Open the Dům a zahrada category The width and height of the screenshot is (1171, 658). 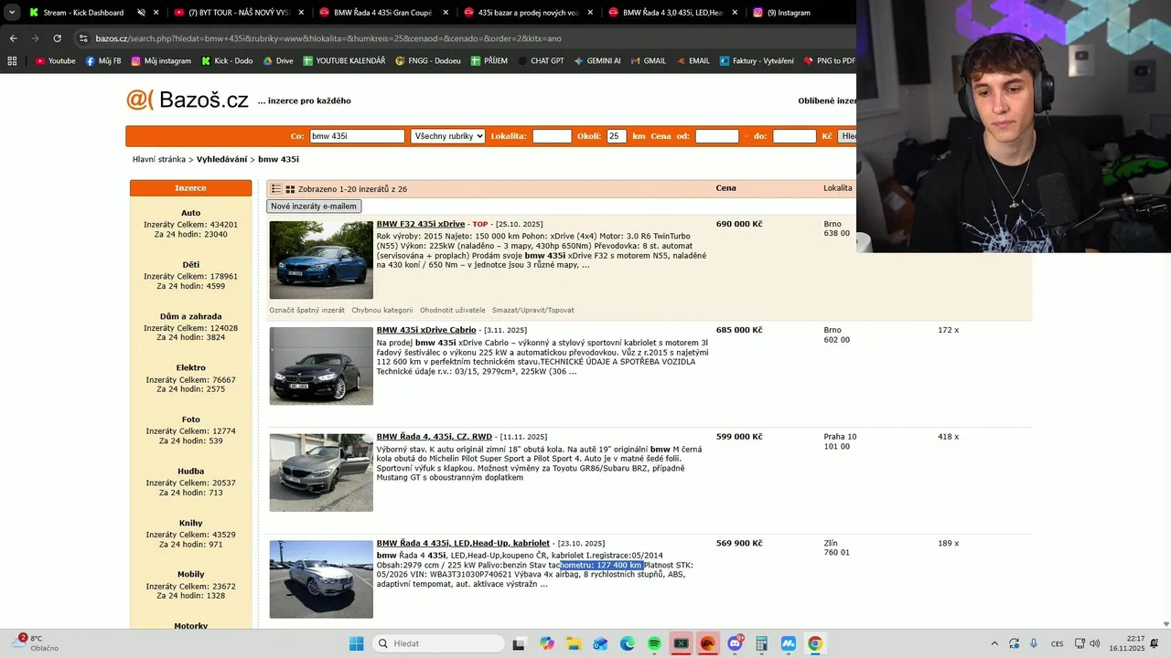pyautogui.click(x=190, y=316)
